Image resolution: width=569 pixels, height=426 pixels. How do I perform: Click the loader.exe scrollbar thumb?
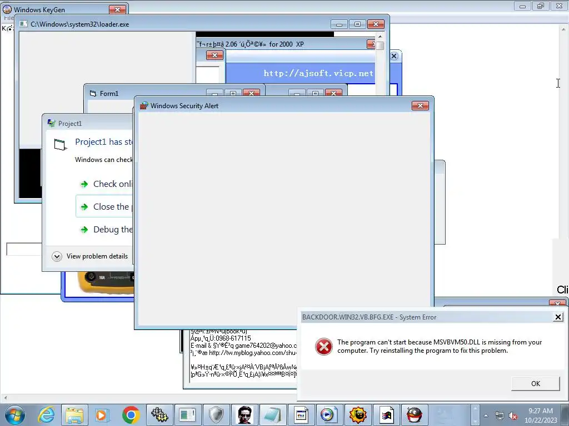[x=380, y=45]
